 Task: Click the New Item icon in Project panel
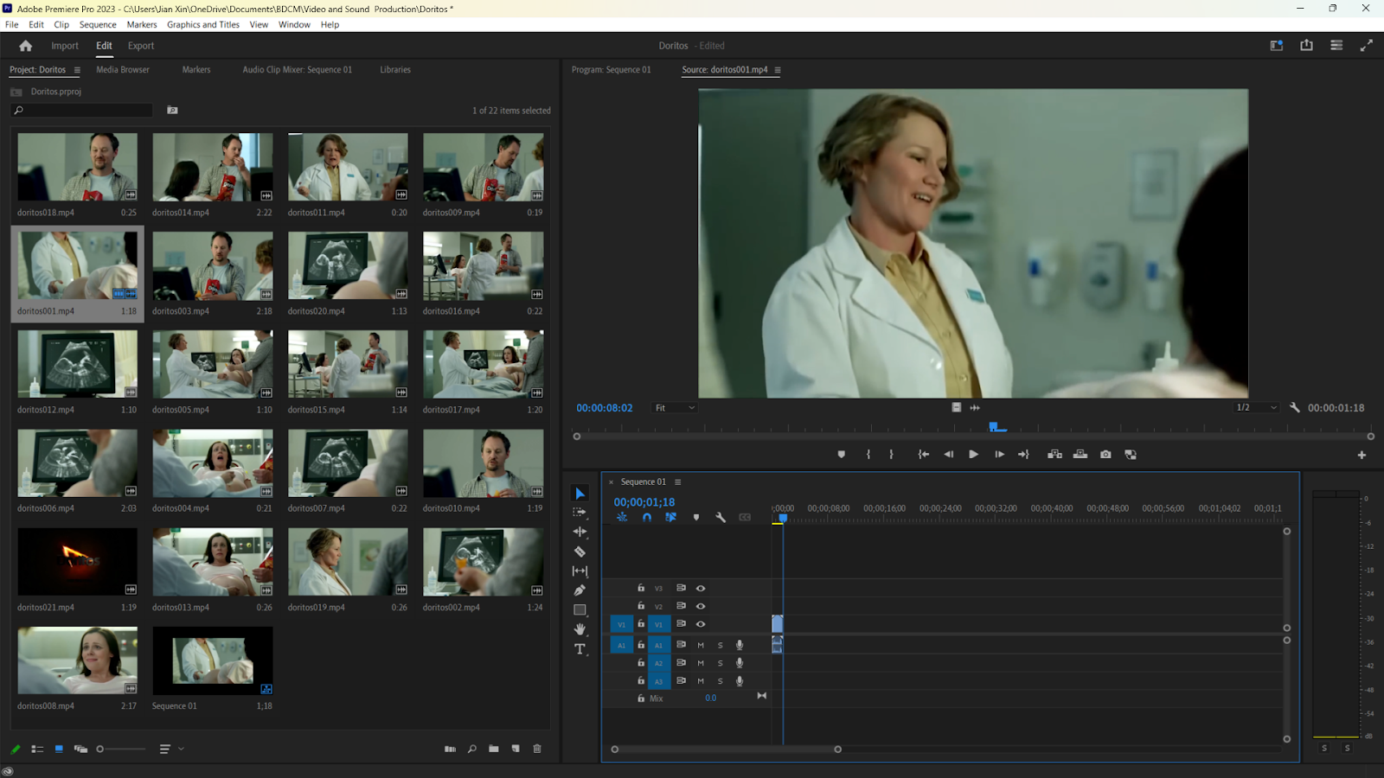point(516,749)
